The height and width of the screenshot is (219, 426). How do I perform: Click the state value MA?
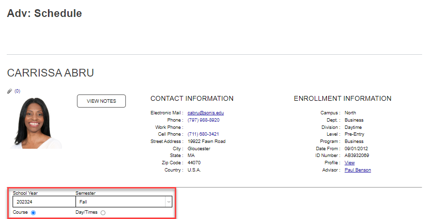[191, 156]
